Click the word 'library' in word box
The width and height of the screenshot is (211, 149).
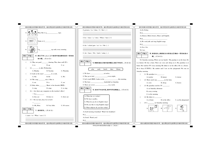click(118, 69)
